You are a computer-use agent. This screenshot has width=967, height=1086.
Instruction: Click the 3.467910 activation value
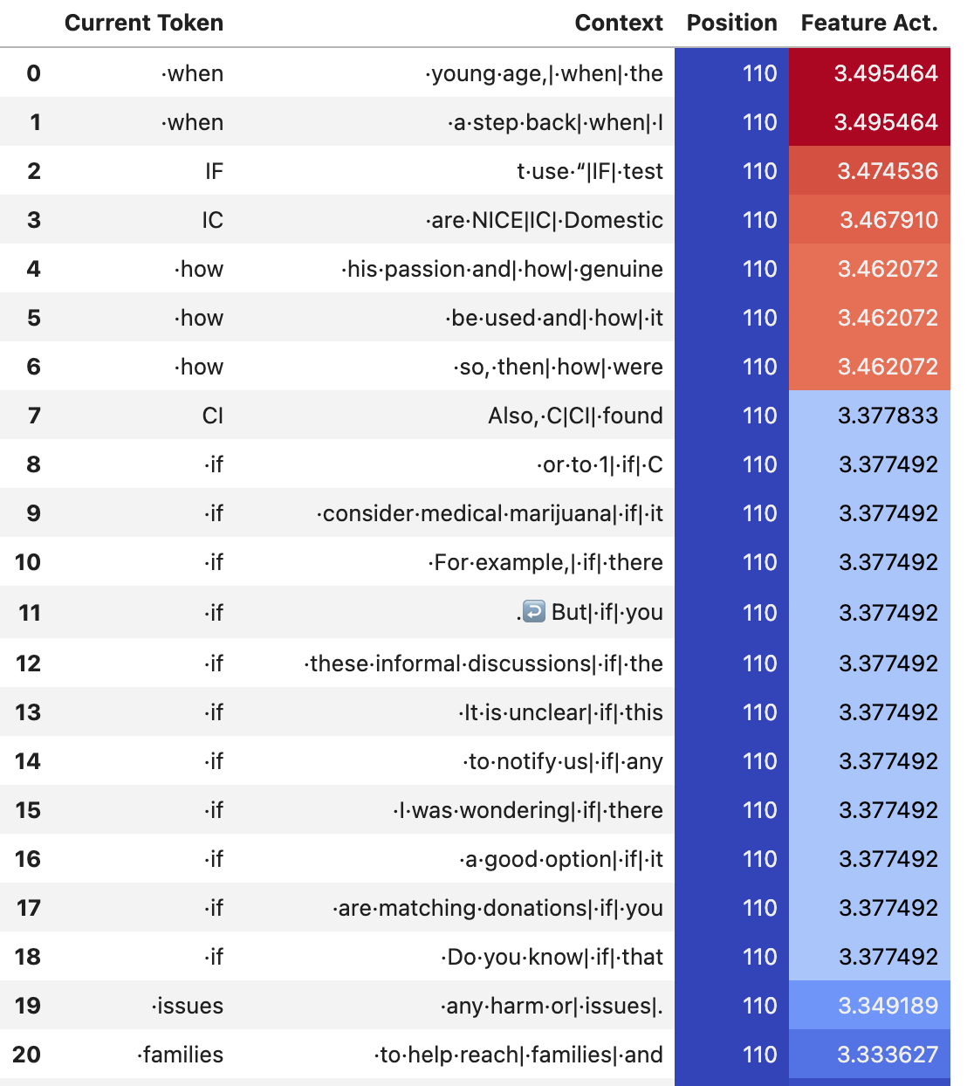pos(888,220)
